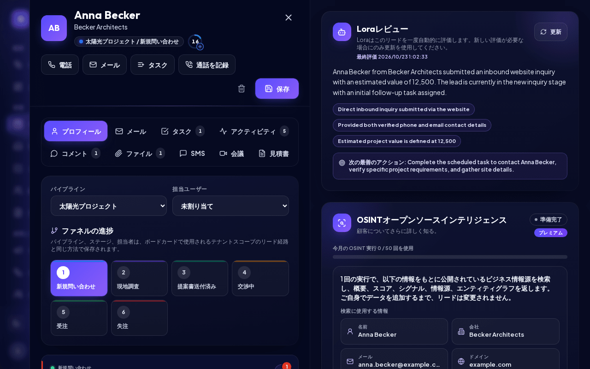Click the OSINT usage progress bar

(x=450, y=257)
